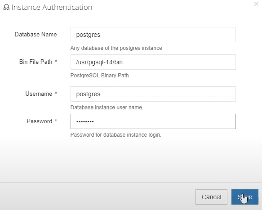This screenshot has height=210, width=262.
Task: Save the instance authentication settings
Action: point(245,197)
